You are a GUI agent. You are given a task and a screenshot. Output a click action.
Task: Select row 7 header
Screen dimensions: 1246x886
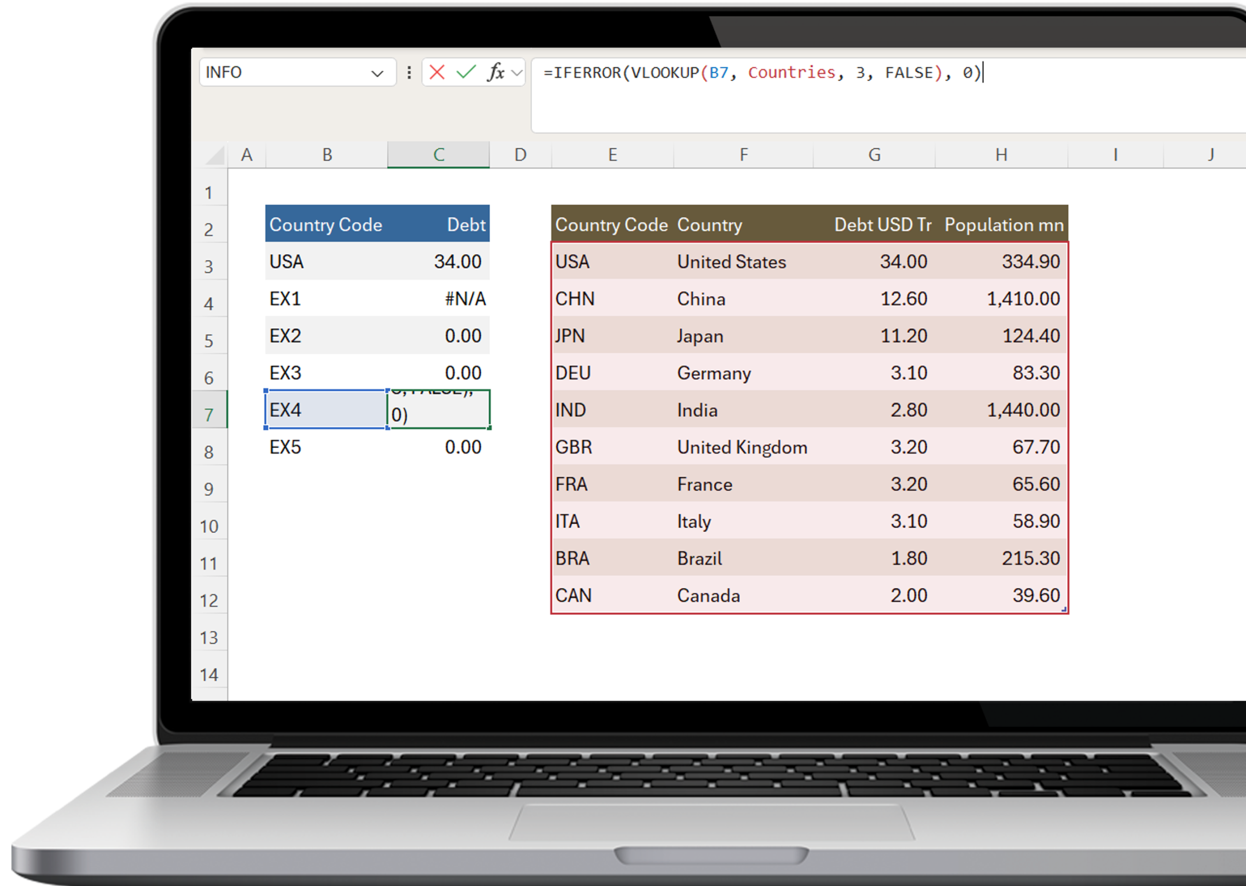[x=209, y=415]
